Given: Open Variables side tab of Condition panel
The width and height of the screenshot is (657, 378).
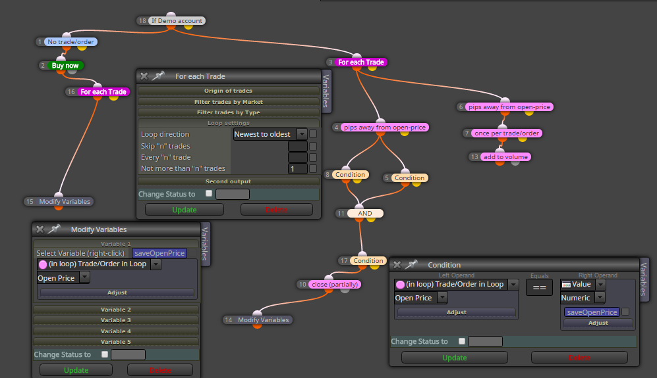Looking at the screenshot, I should (x=644, y=279).
